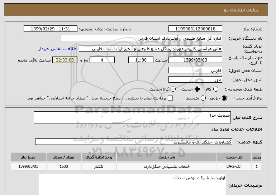This screenshot has width=276, height=195.
Task: Click the delivery city field مهر
Action: pos(195,79)
